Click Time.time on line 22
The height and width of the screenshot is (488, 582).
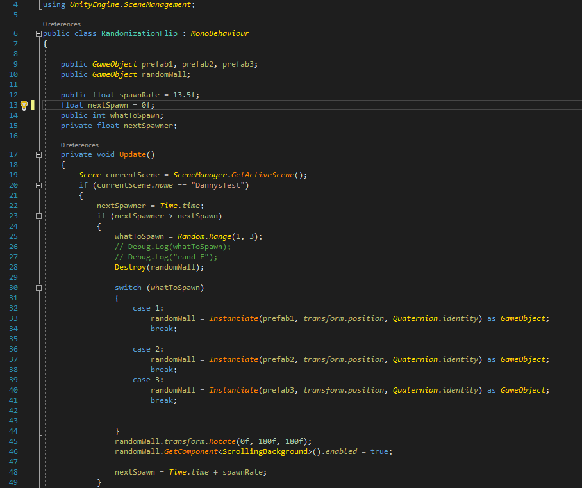(x=179, y=206)
